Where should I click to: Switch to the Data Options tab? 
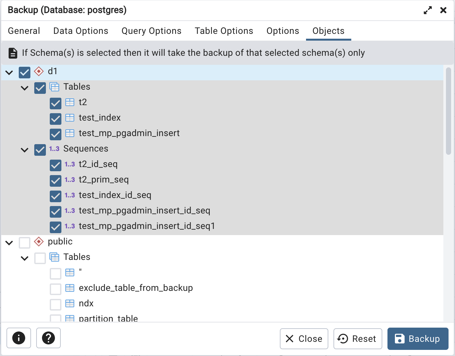(81, 31)
